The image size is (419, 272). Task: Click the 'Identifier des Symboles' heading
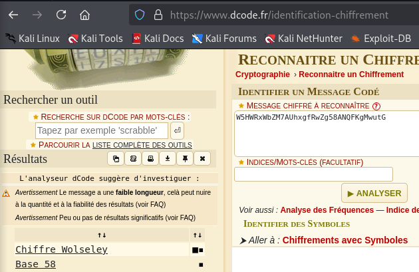[x=297, y=224]
